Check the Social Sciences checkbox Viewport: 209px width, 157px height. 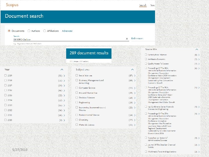pyautogui.click(x=77, y=75)
